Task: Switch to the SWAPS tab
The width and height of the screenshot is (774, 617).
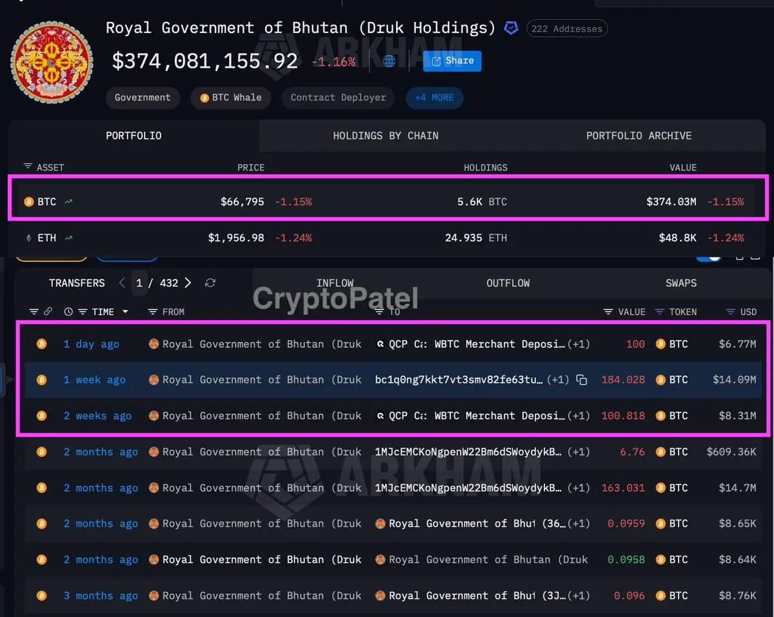Action: pyautogui.click(x=681, y=283)
